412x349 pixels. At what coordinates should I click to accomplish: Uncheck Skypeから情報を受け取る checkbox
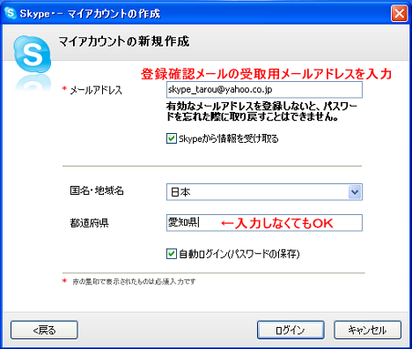172,138
